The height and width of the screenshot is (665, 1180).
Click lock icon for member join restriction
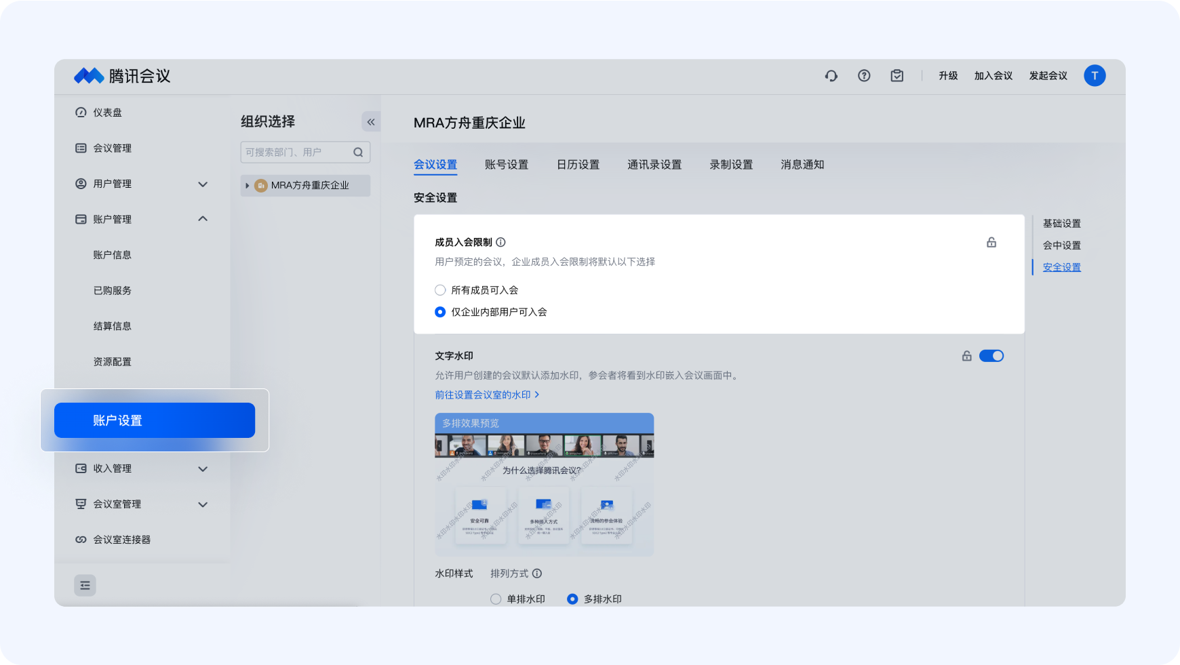tap(991, 243)
